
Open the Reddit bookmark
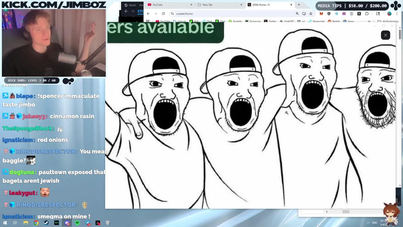(x=334, y=21)
